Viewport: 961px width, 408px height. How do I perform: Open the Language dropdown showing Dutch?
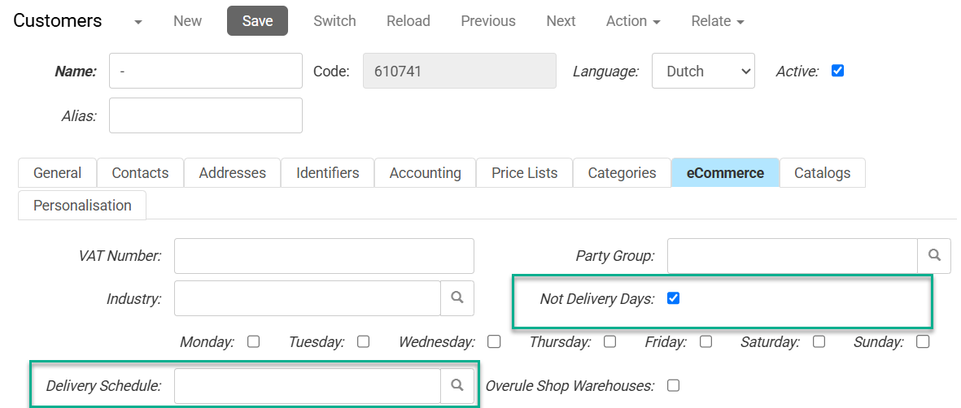pos(703,71)
